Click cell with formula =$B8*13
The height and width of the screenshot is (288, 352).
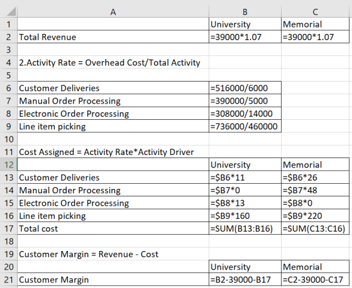click(x=245, y=203)
